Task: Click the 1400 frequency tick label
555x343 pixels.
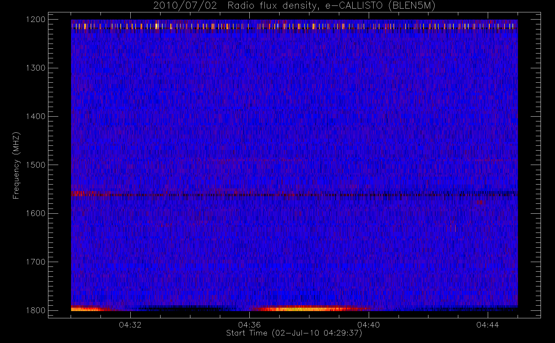Action: (x=36, y=116)
